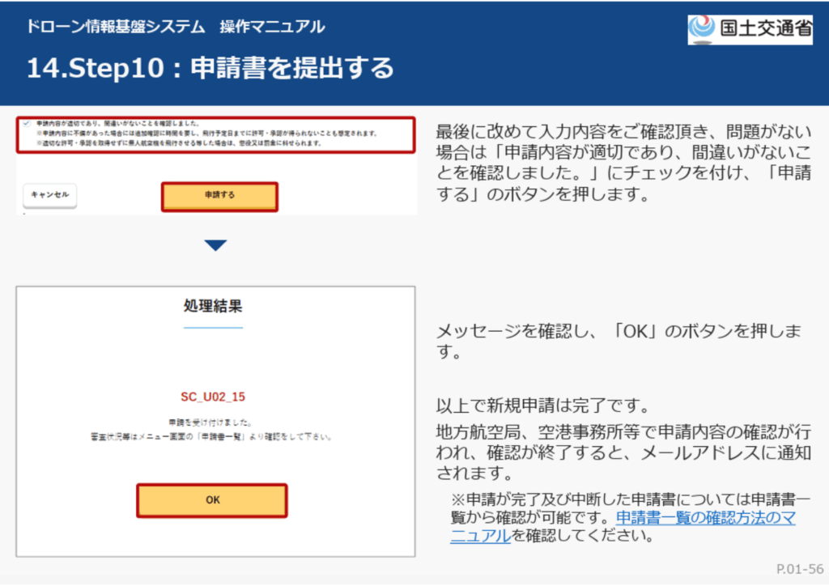Click the 申請を受け付けました message text
The width and height of the screenshot is (829, 586).
click(213, 423)
